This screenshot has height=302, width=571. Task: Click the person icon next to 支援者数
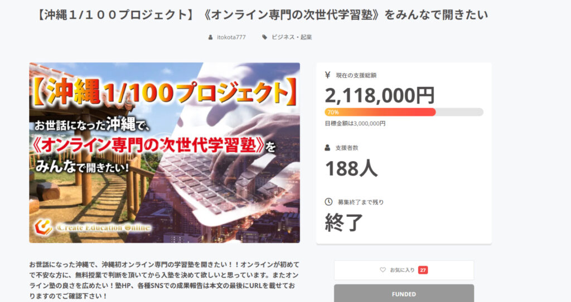pyautogui.click(x=327, y=148)
